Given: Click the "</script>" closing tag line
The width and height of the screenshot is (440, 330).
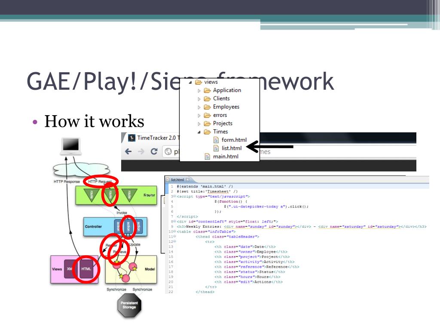Looking at the screenshot, I should (x=187, y=217).
